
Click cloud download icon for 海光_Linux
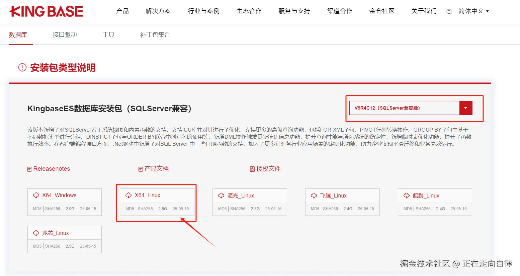coord(221,196)
